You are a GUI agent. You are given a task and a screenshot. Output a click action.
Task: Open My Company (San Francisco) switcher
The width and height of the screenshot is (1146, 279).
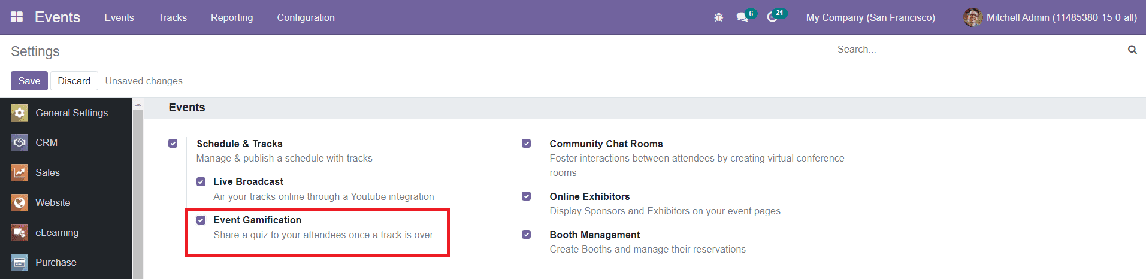tap(870, 17)
